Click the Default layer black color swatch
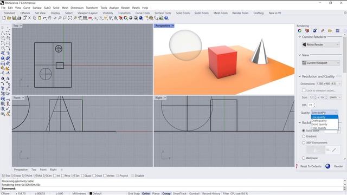The height and width of the screenshot is (195, 347). click(91, 193)
